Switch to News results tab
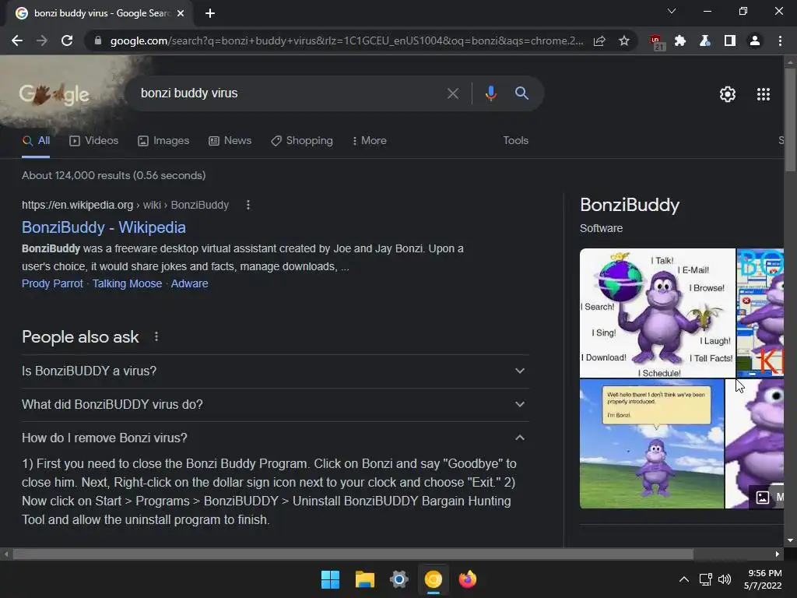 (x=230, y=141)
